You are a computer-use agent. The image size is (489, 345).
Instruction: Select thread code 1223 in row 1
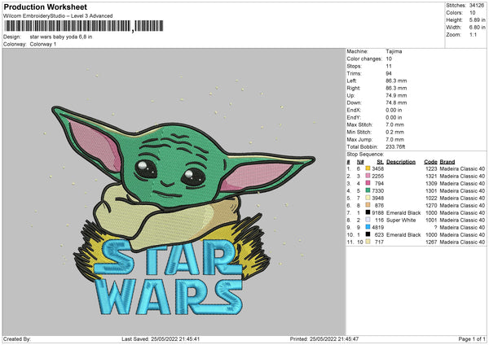tap(431, 168)
